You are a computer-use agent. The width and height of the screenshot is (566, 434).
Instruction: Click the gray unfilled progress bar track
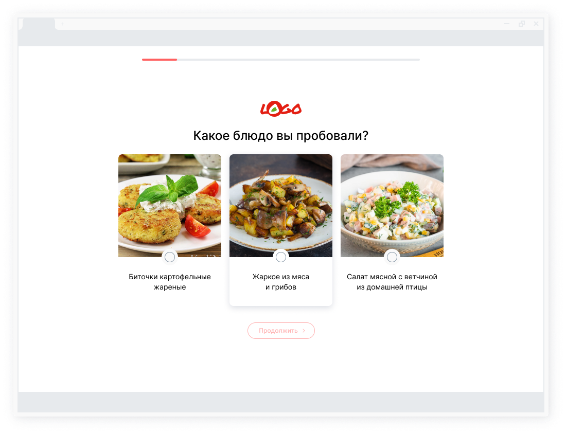click(x=298, y=60)
